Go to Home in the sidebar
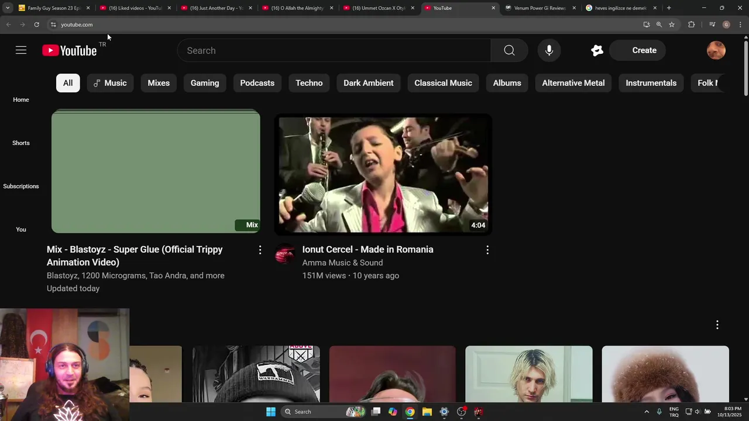Screen dimensions: 749x421 (21, 99)
